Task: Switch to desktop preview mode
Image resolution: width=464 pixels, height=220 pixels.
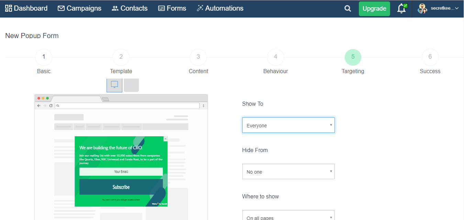Action: tap(114, 85)
